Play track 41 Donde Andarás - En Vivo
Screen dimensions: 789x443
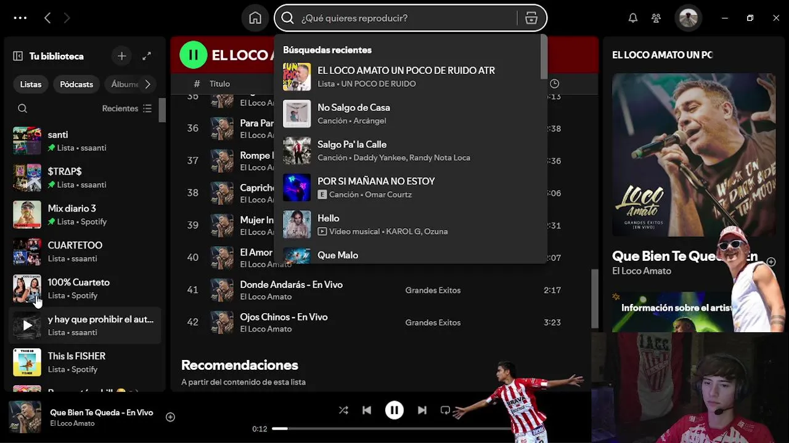[192, 290]
